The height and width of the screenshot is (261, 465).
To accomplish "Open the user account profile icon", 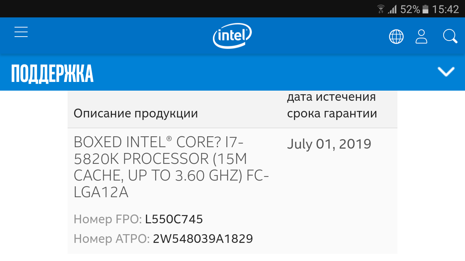I will 421,37.
